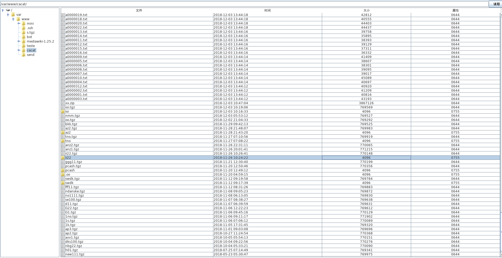Image resolution: width=502 pixels, height=258 pixels.
Task: Expand the mini folder node
Action: pyautogui.click(x=19, y=23)
